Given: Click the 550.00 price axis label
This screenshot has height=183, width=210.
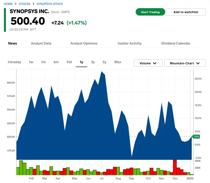Looking at the screenshot, I should pyautogui.click(x=11, y=110).
